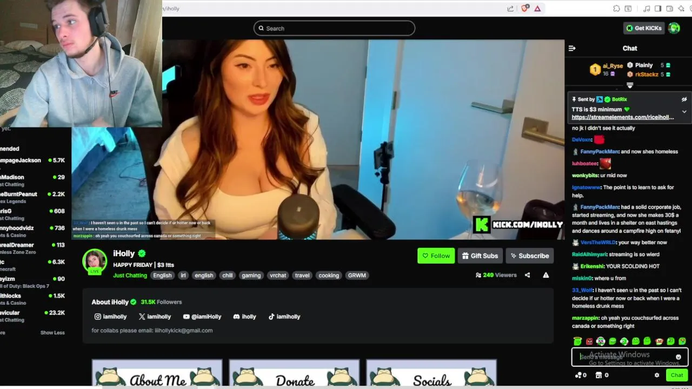Open Just Chatting category link
The image size is (692, 389).
[130, 275]
